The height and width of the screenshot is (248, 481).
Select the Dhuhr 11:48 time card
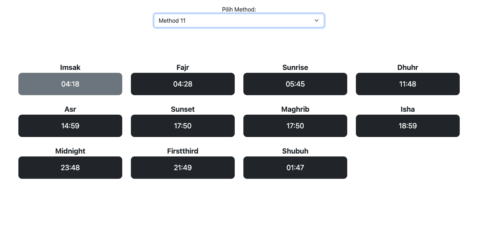pyautogui.click(x=408, y=84)
